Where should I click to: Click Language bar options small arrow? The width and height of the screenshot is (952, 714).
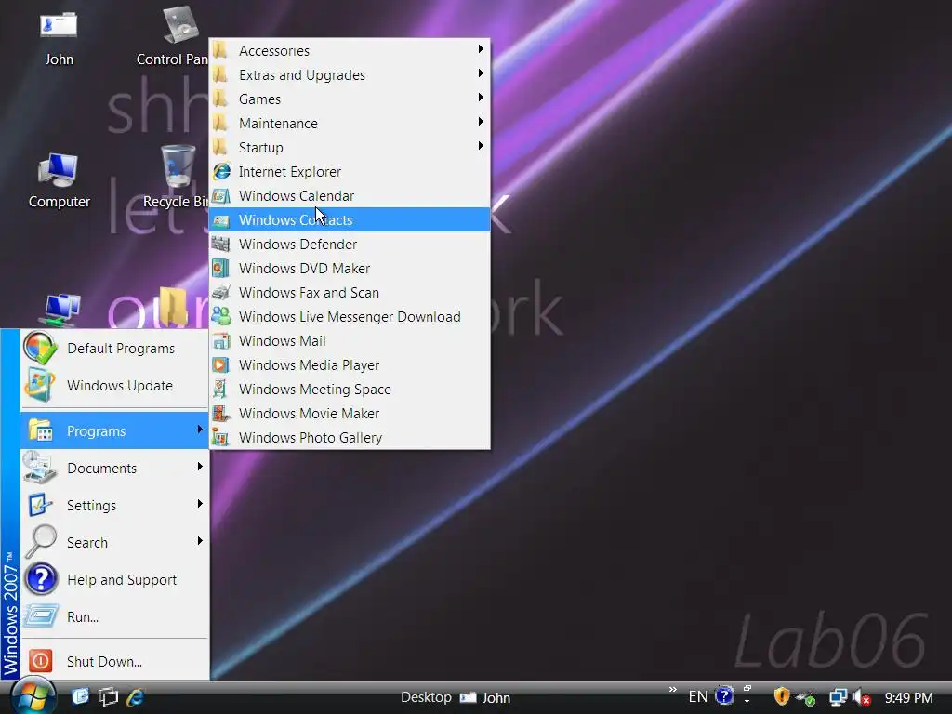coord(747,701)
